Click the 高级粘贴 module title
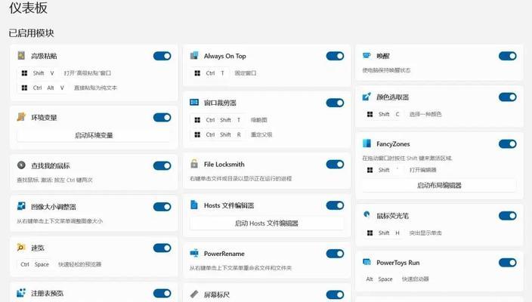The width and height of the screenshot is (532, 302). (44, 56)
